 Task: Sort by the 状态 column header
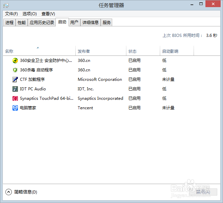point(143,51)
